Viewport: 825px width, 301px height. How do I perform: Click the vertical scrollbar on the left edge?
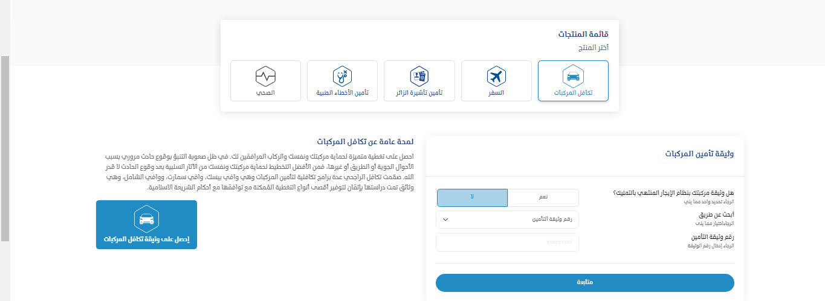5,148
